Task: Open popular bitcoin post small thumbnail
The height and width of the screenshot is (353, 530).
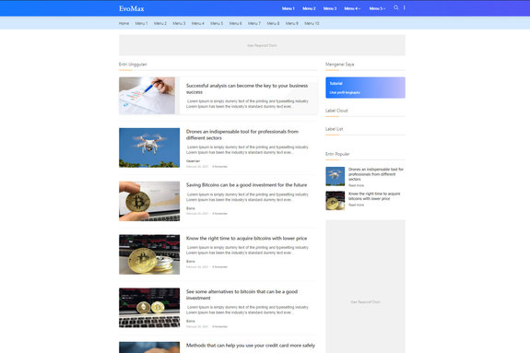Action: 335,201
